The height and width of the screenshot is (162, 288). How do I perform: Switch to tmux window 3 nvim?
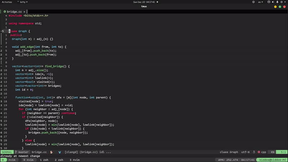(x=75, y=160)
